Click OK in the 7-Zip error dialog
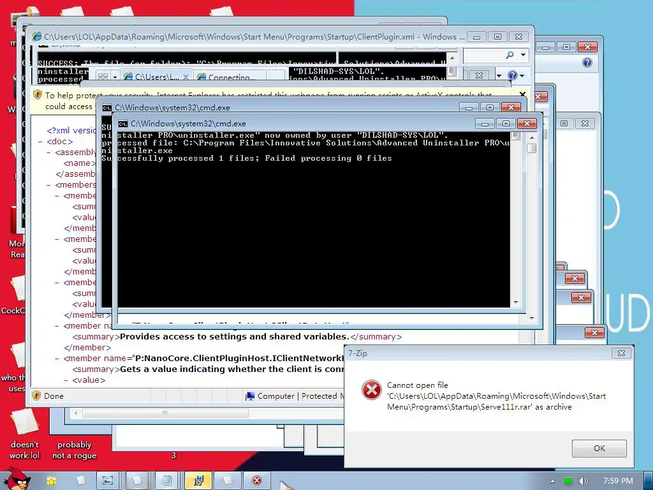653x490 pixels. click(599, 449)
